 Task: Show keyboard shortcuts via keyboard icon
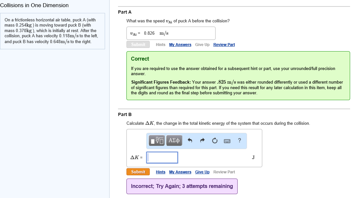[227, 141]
